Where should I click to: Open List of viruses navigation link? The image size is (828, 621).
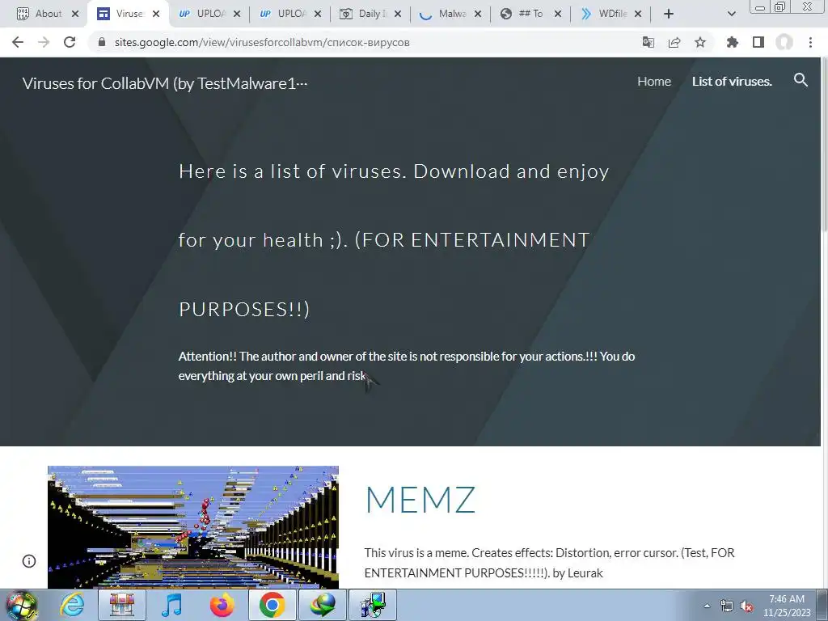point(732,82)
